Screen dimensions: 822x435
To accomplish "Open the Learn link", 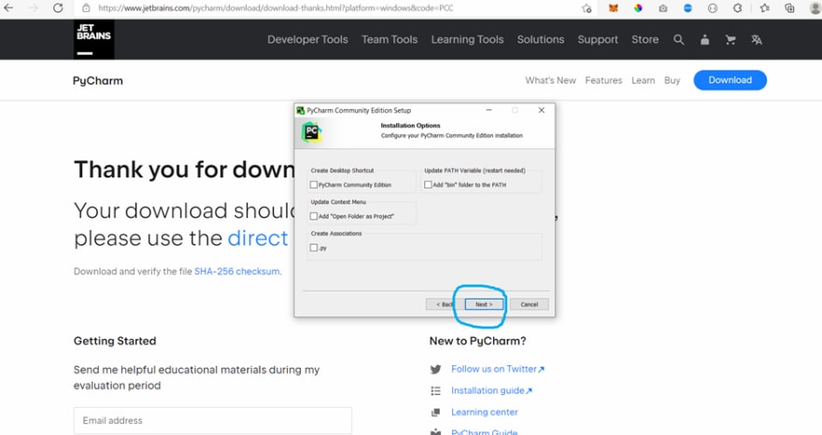I will 644,80.
